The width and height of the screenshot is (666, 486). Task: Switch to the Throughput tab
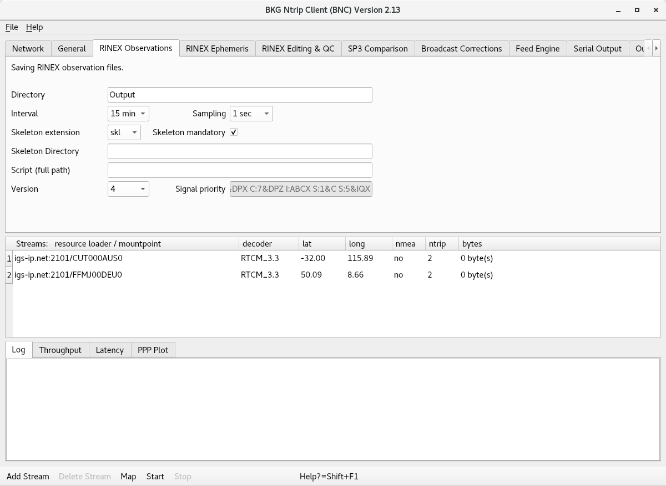60,350
